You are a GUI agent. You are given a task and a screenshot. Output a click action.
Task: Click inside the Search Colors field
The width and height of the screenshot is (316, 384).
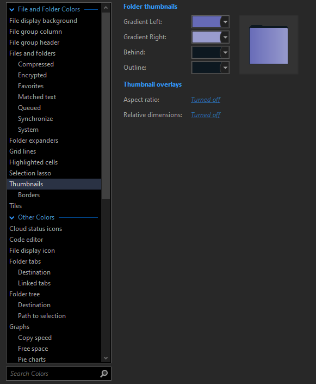tap(54, 374)
